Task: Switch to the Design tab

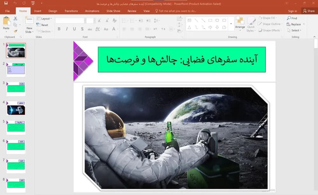Action: click(x=53, y=11)
